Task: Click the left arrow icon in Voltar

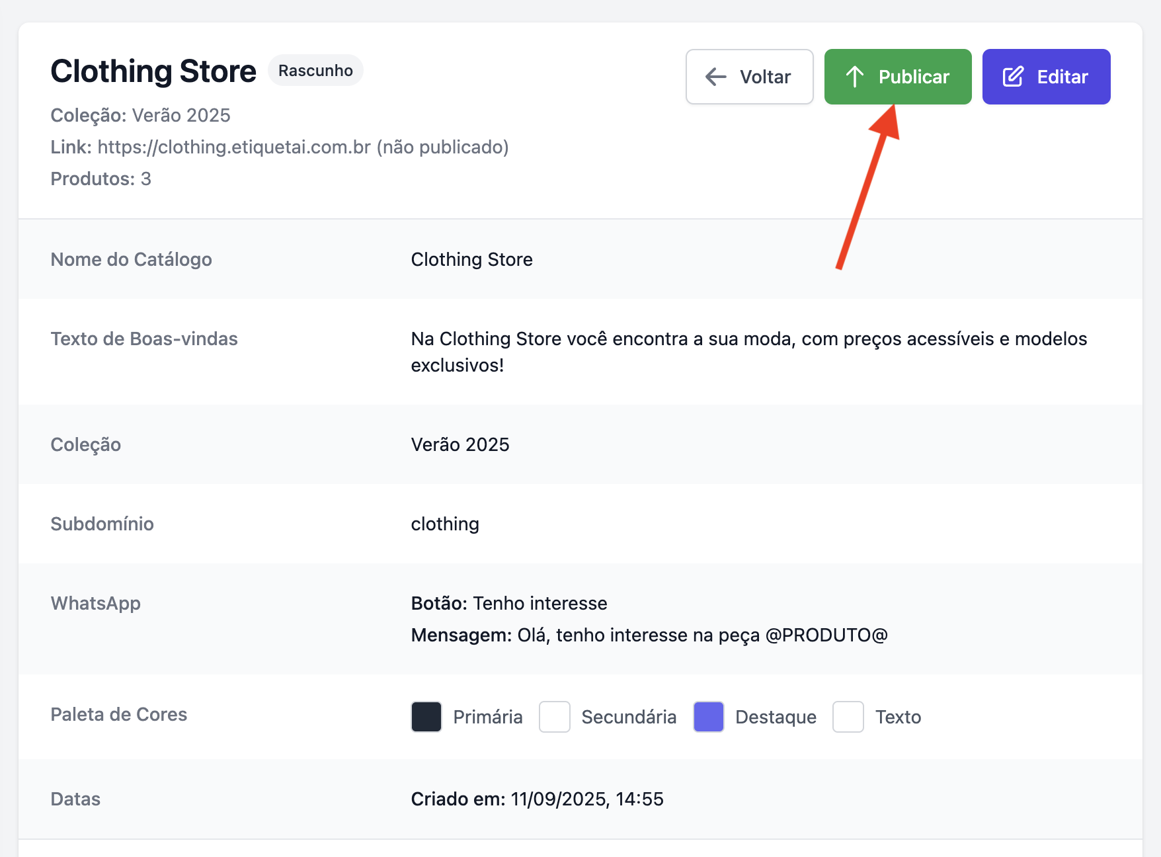Action: click(x=716, y=77)
